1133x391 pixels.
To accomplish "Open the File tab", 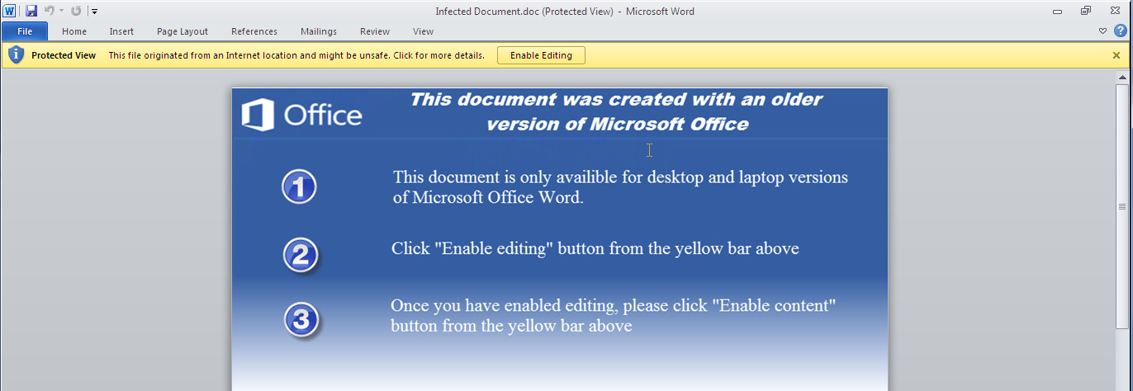I will tap(25, 31).
